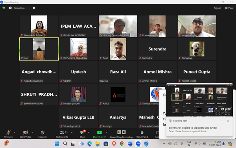Open Microsoft Teams from taskbar
Screen dimensions: 236x148
point(81,144)
